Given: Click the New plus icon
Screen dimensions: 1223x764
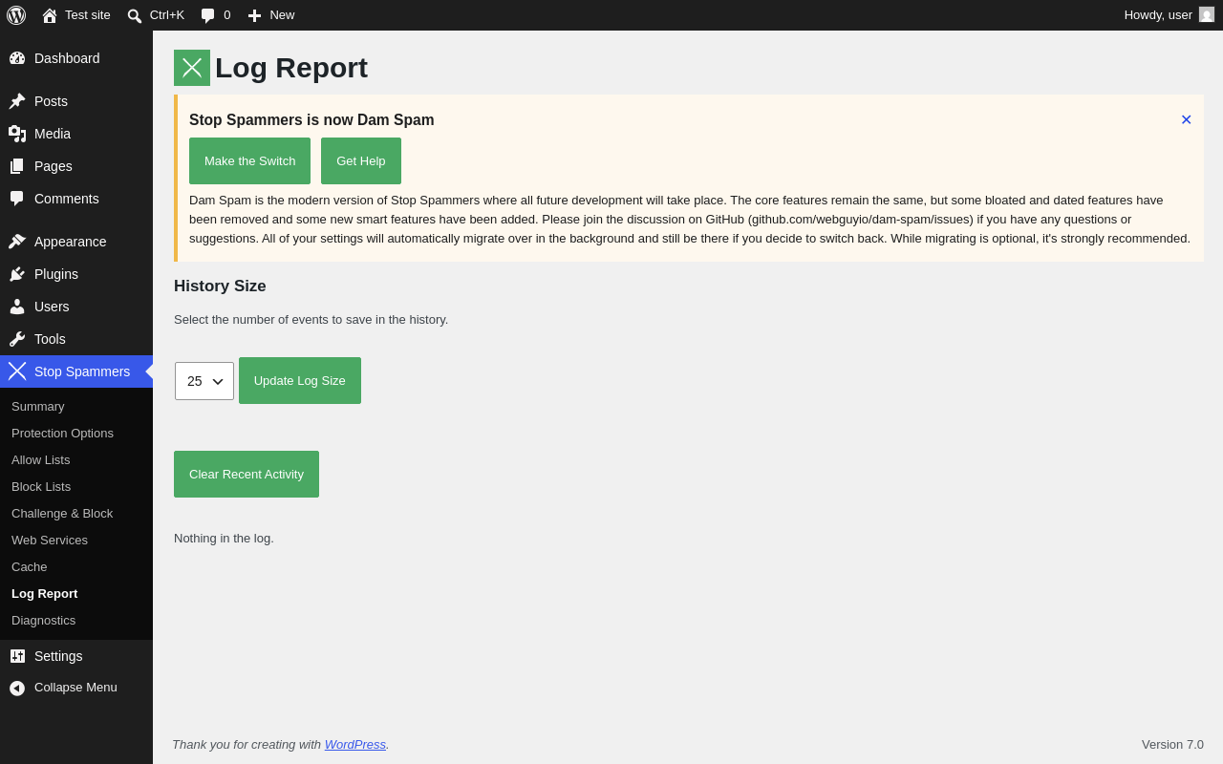Looking at the screenshot, I should (254, 15).
